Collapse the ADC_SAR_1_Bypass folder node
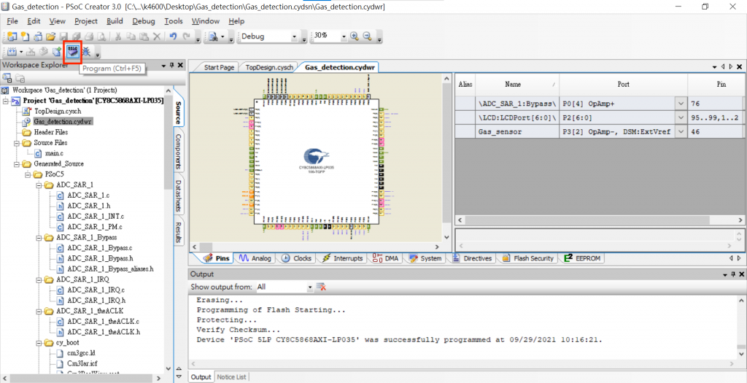Viewport: 747px width, 383px height. click(39, 237)
